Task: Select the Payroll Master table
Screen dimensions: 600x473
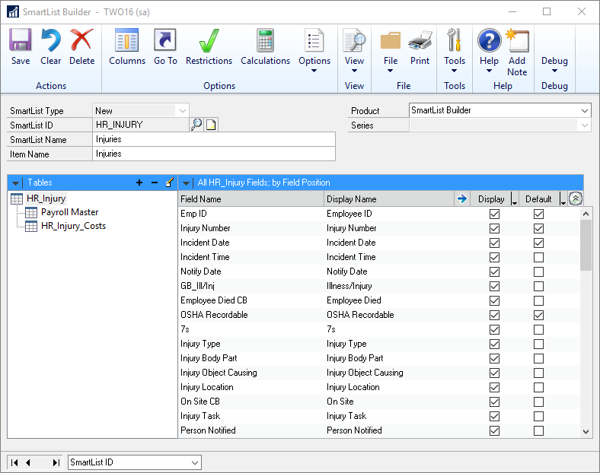Action: pos(69,212)
